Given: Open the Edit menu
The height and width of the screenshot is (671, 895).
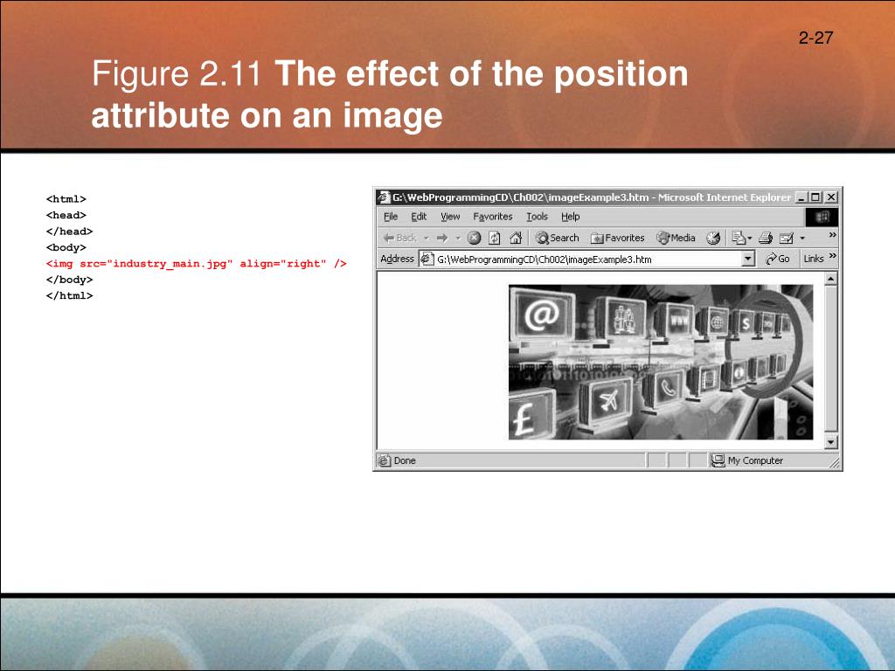Looking at the screenshot, I should click(419, 217).
